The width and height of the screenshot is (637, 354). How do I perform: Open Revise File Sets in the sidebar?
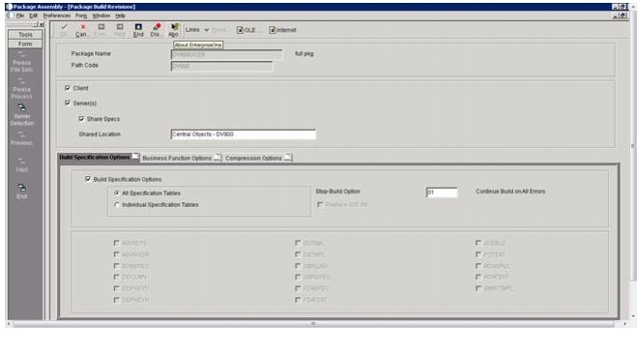click(x=22, y=61)
